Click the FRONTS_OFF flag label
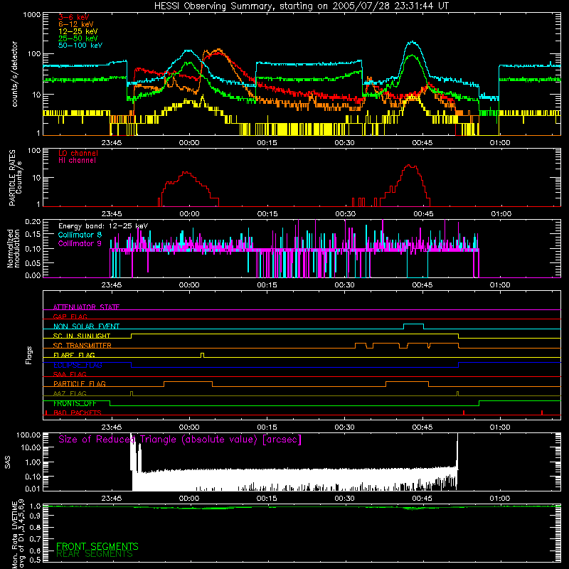 click(x=75, y=403)
